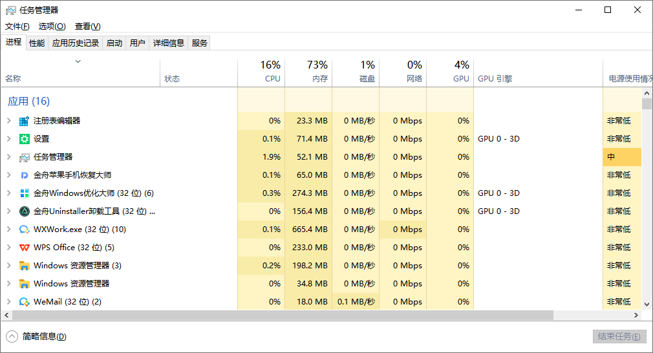Open the 选项(O) menu
This screenshot has height=353, width=653.
pyautogui.click(x=52, y=27)
